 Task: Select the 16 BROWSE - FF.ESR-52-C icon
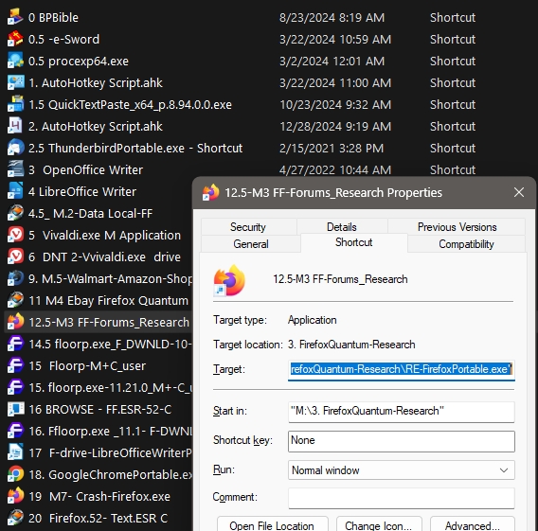pos(15,409)
